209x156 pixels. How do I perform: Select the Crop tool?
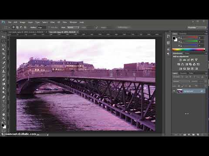click(3, 54)
